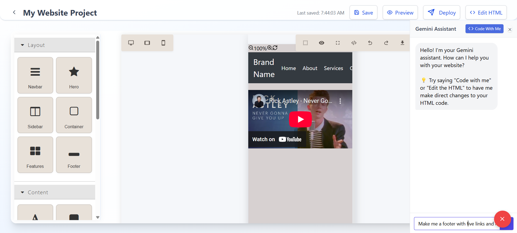517x233 pixels.
Task: Click the red floating close button
Action: [x=502, y=219]
